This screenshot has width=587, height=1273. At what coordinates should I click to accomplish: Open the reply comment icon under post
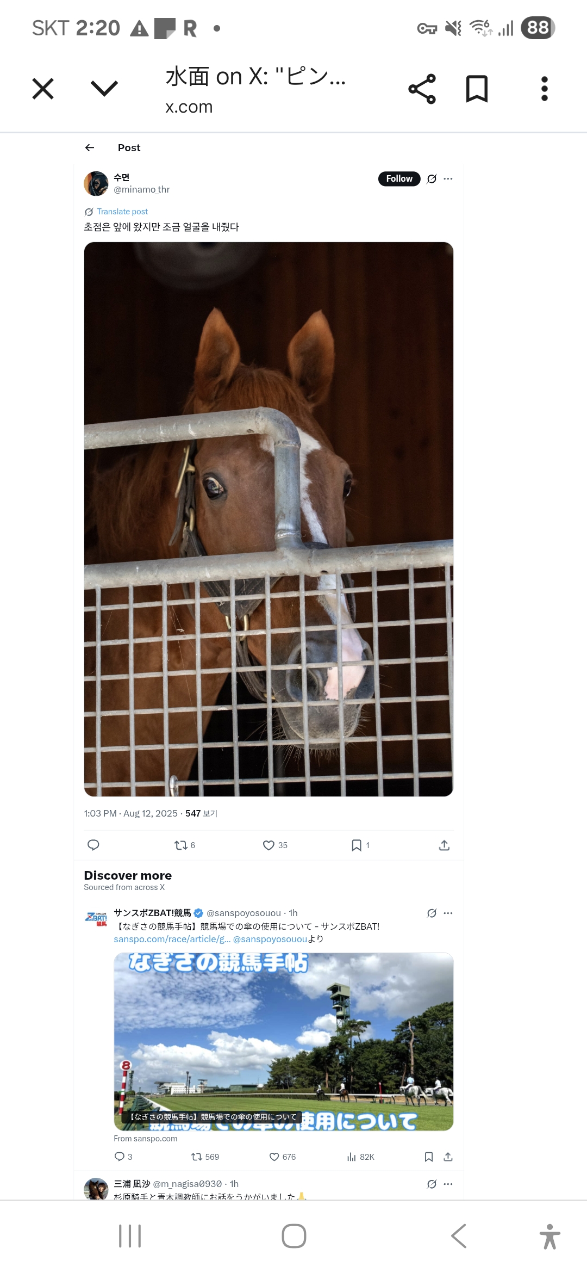tap(93, 845)
